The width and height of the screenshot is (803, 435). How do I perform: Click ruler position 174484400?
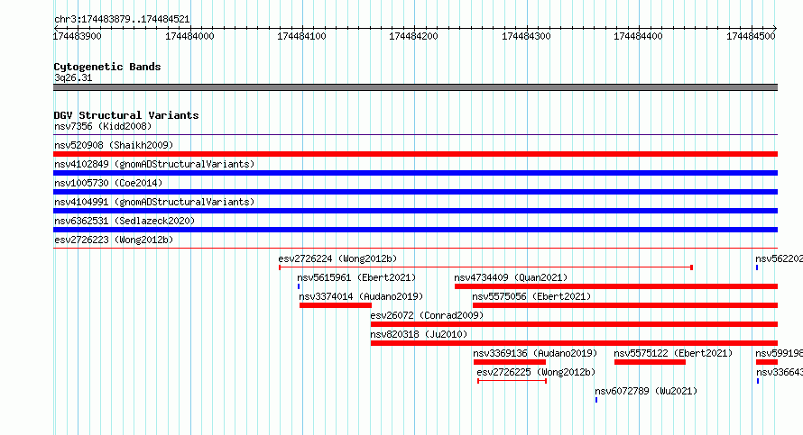(x=638, y=36)
